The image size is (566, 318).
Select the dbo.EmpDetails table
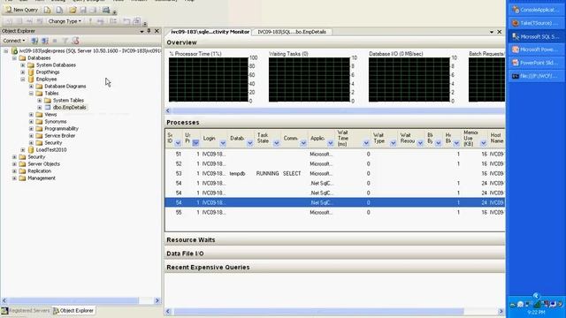click(x=69, y=108)
